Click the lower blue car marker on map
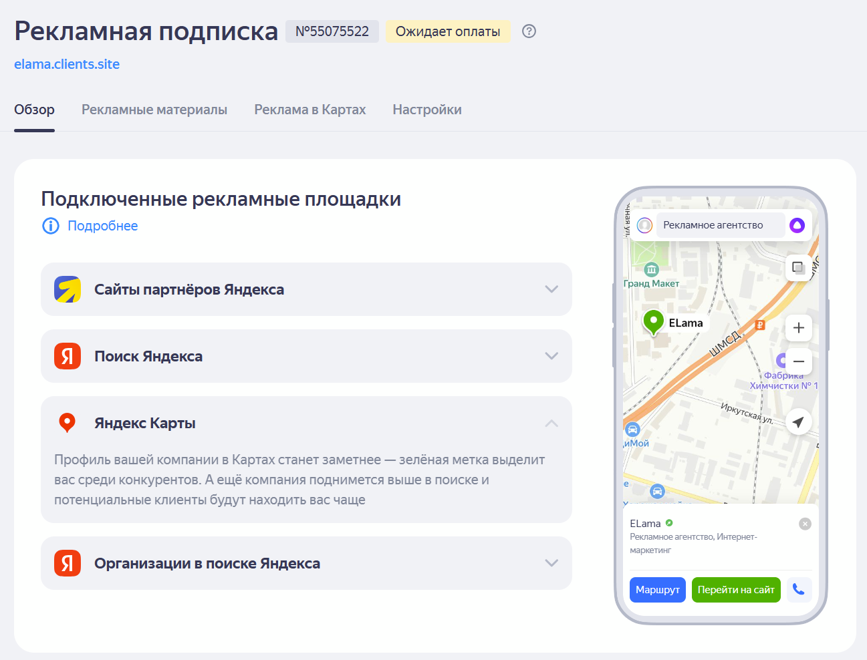The height and width of the screenshot is (660, 867). 657,492
